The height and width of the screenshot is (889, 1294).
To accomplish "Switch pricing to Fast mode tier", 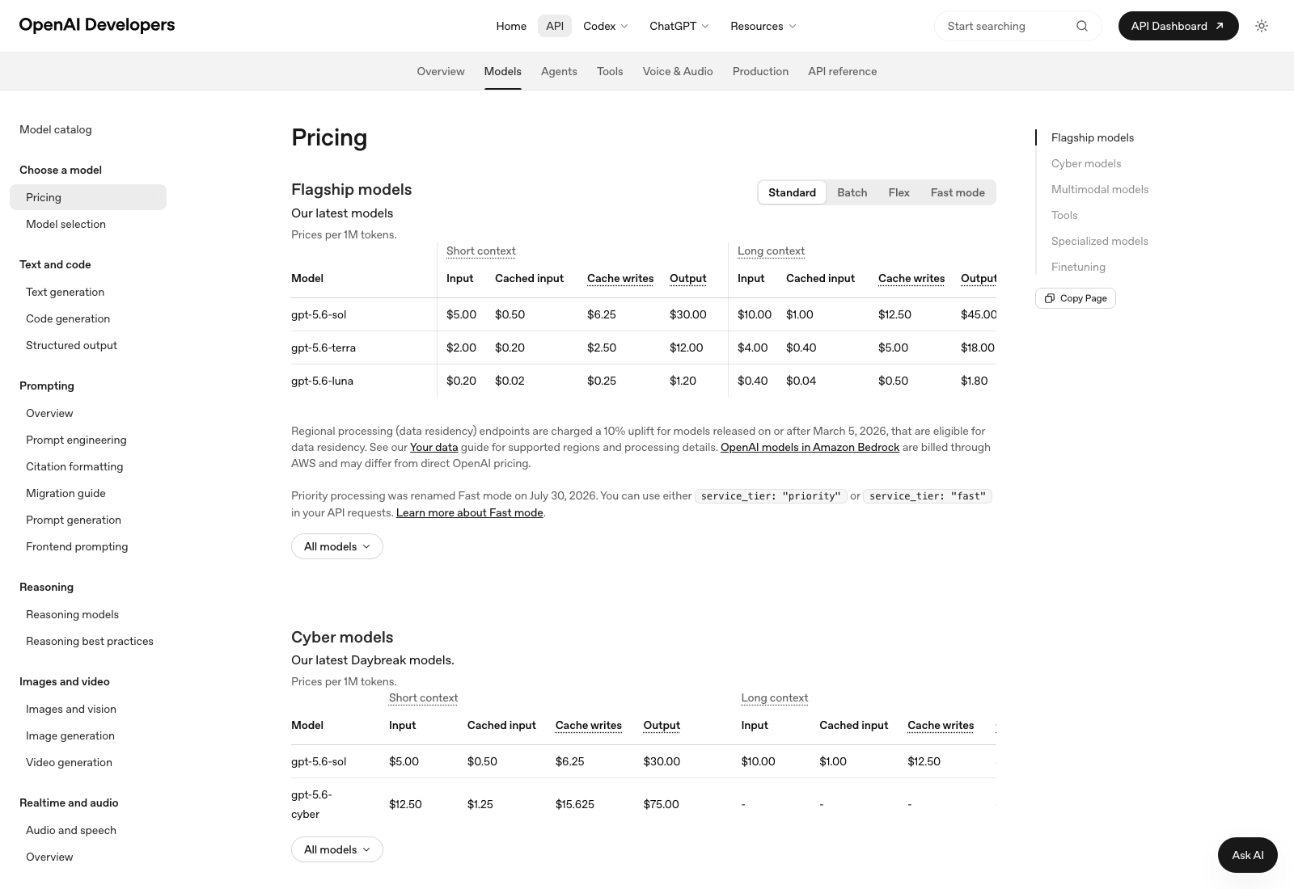I will [958, 192].
